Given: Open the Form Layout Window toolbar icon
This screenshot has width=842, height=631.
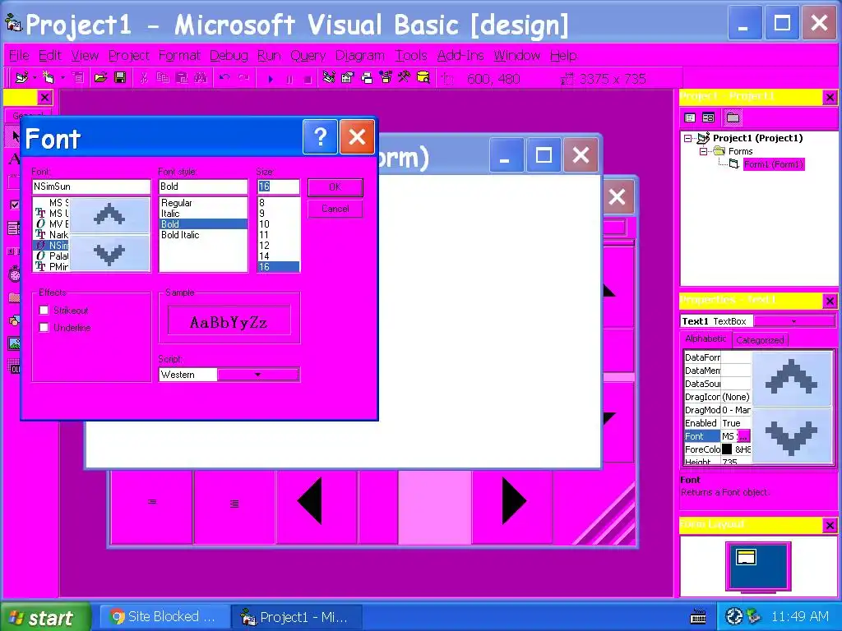Looking at the screenshot, I should 367,78.
